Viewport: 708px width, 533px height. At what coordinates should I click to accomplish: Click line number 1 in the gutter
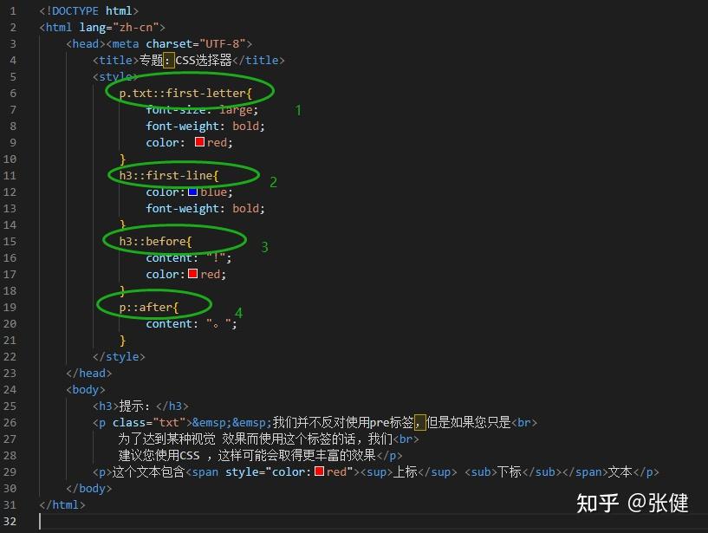point(13,11)
